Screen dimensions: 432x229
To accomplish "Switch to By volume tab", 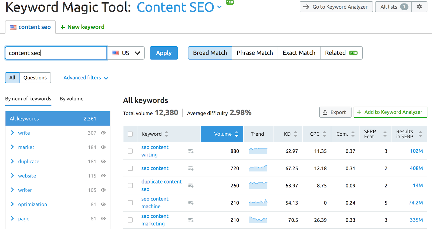I will click(x=72, y=99).
